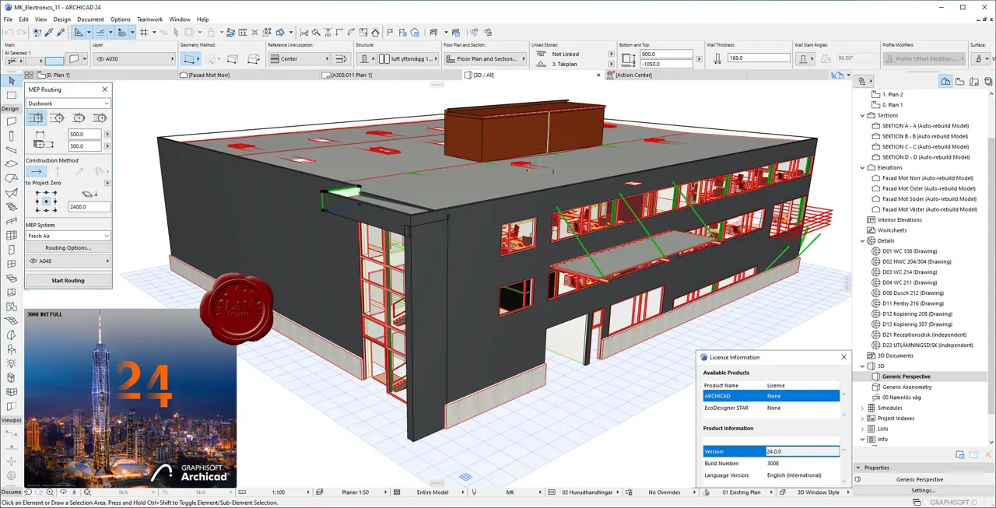
Task: Collapse the Details group in Navigator
Action: point(862,240)
